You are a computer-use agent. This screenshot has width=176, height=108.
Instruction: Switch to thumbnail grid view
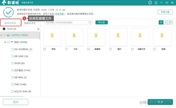(161, 22)
